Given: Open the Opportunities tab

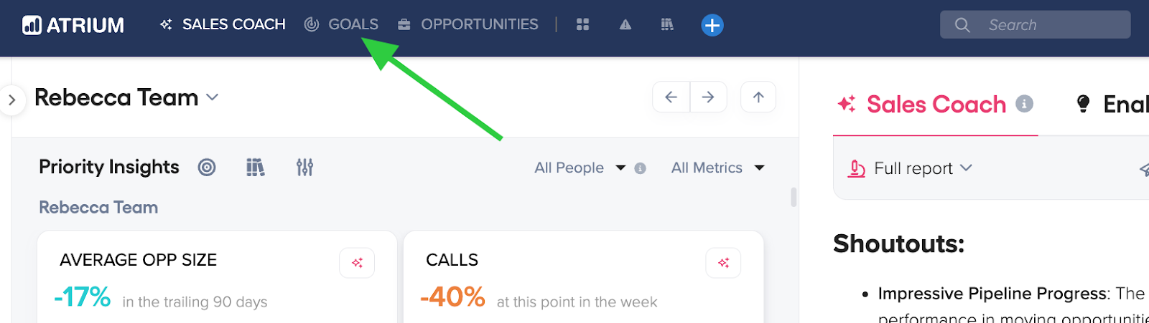Looking at the screenshot, I should [x=467, y=24].
